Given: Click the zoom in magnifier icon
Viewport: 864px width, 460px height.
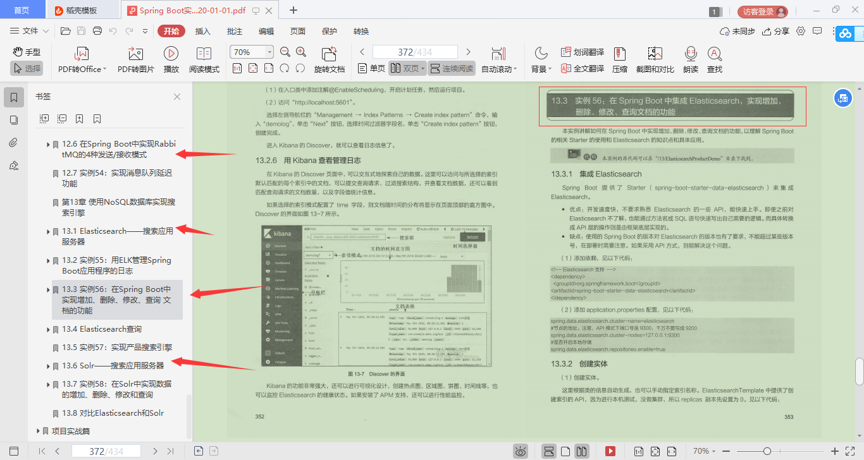Looking at the screenshot, I should coord(300,52).
